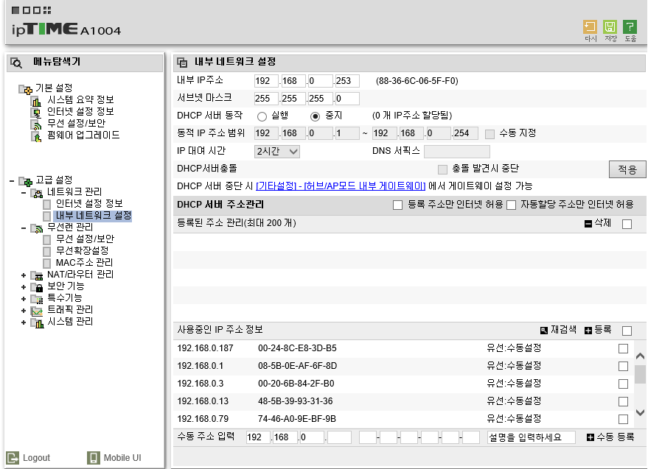Enable 자동할당 주소만 인터넷 허용 checkbox
The width and height of the screenshot is (648, 469).
(x=511, y=205)
